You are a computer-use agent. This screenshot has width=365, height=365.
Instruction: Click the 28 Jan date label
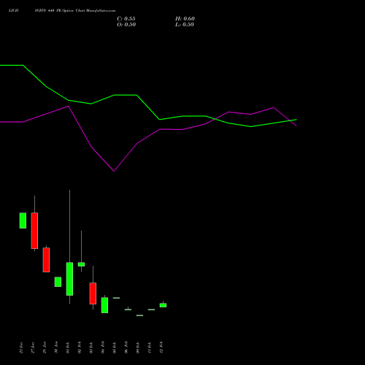(45, 347)
